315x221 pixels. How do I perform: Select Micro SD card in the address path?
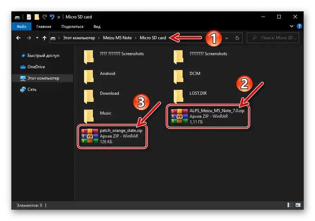(153, 38)
